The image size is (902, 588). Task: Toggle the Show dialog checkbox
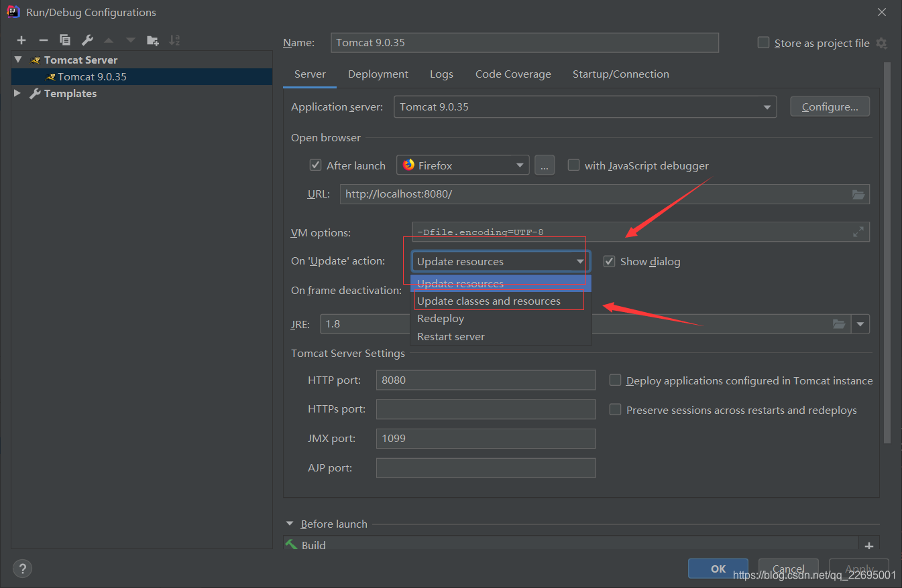pyautogui.click(x=609, y=261)
